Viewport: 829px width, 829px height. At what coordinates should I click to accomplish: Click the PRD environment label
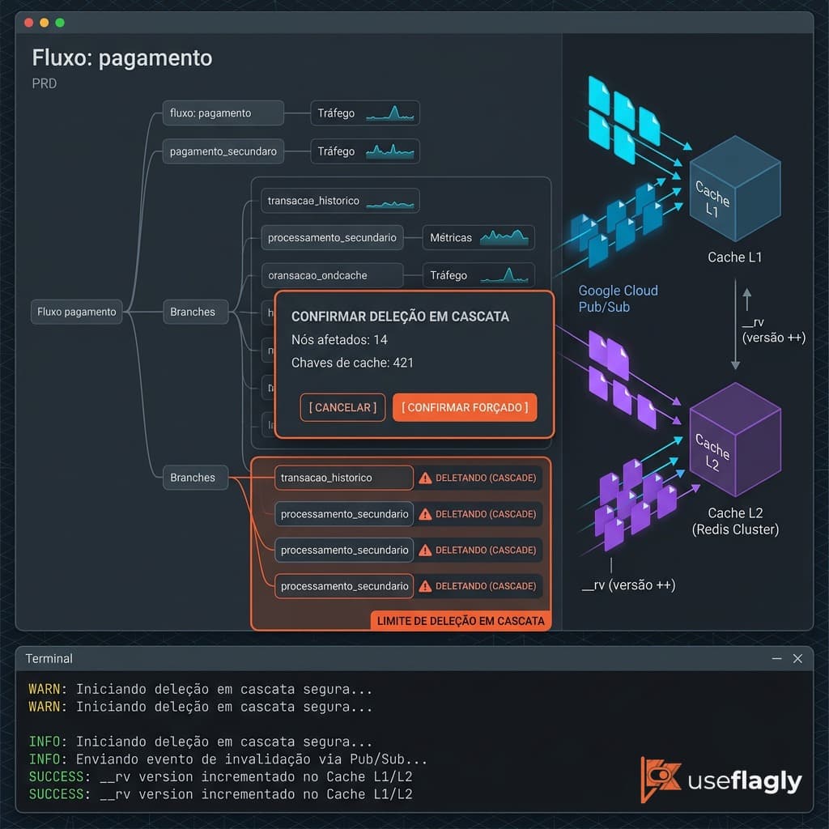tap(45, 83)
